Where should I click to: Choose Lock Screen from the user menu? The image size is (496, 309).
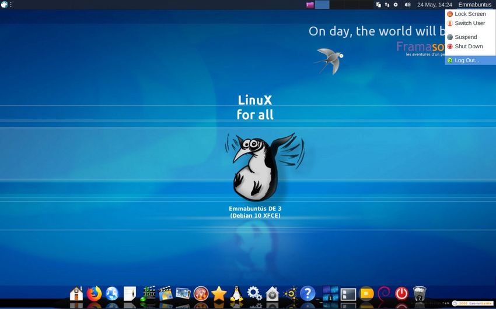[x=470, y=14]
